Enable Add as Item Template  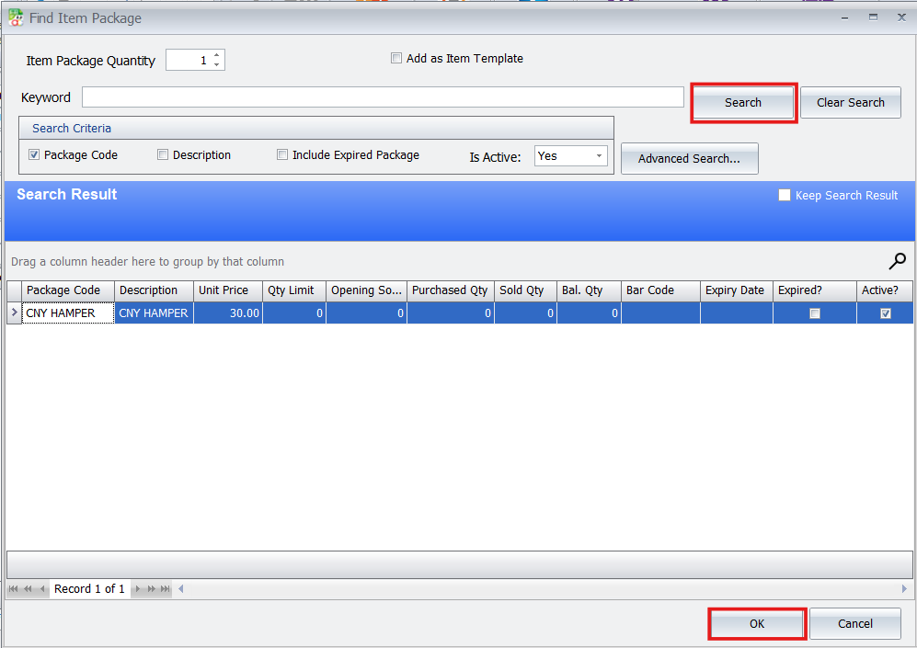pyautogui.click(x=396, y=58)
